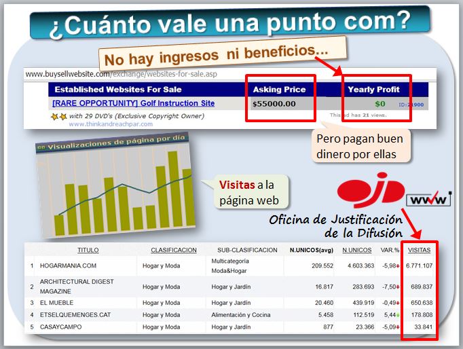Click the Alimentación y Cocina sub-classification cell
The image size is (463, 349).
click(x=240, y=315)
